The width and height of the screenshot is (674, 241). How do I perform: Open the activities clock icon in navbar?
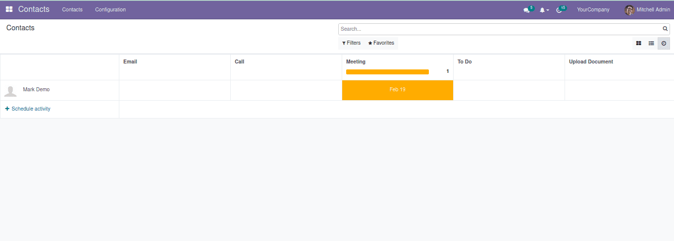pyautogui.click(x=559, y=10)
